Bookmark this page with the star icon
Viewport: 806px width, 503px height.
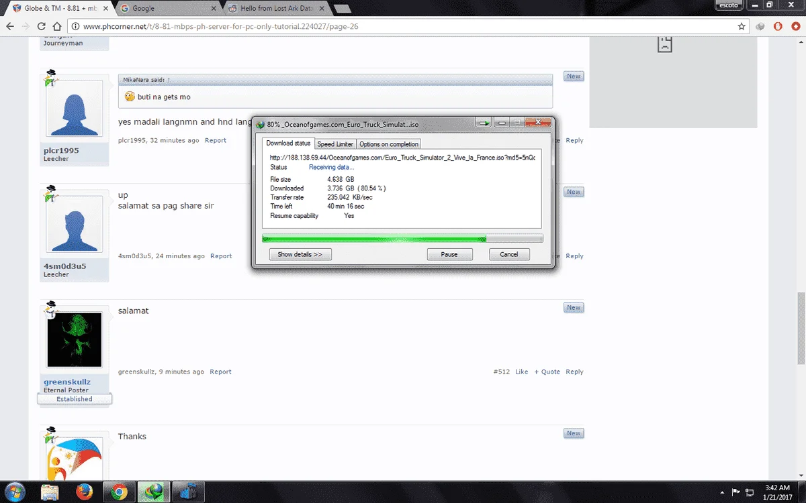point(742,26)
